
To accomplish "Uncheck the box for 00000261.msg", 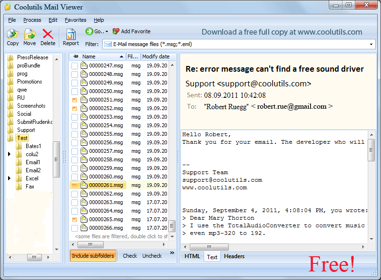I will [75, 185].
